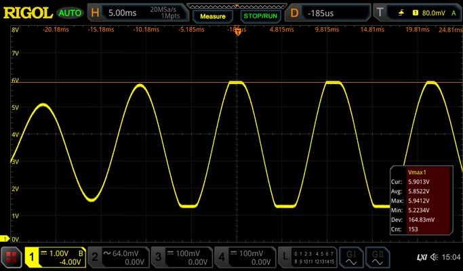The image size is (463, 271).
Task: Click the rising edge trigger slope icon
Action: click(x=401, y=13)
